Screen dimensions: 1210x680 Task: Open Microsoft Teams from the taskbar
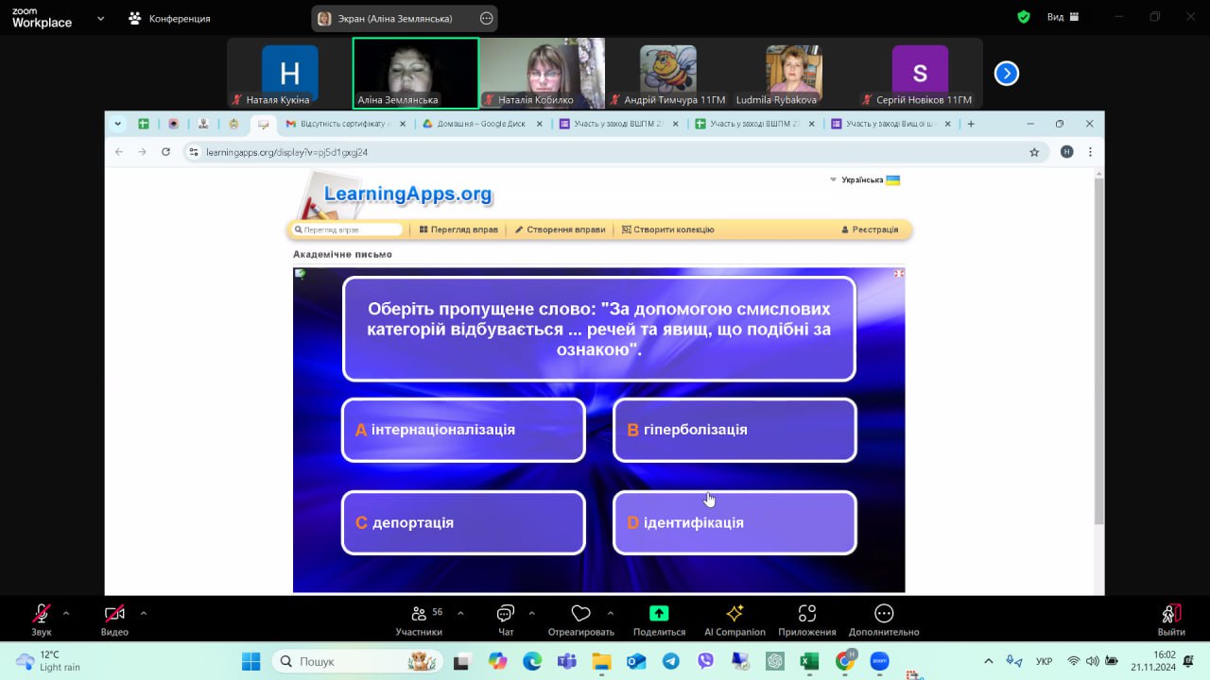coord(566,661)
